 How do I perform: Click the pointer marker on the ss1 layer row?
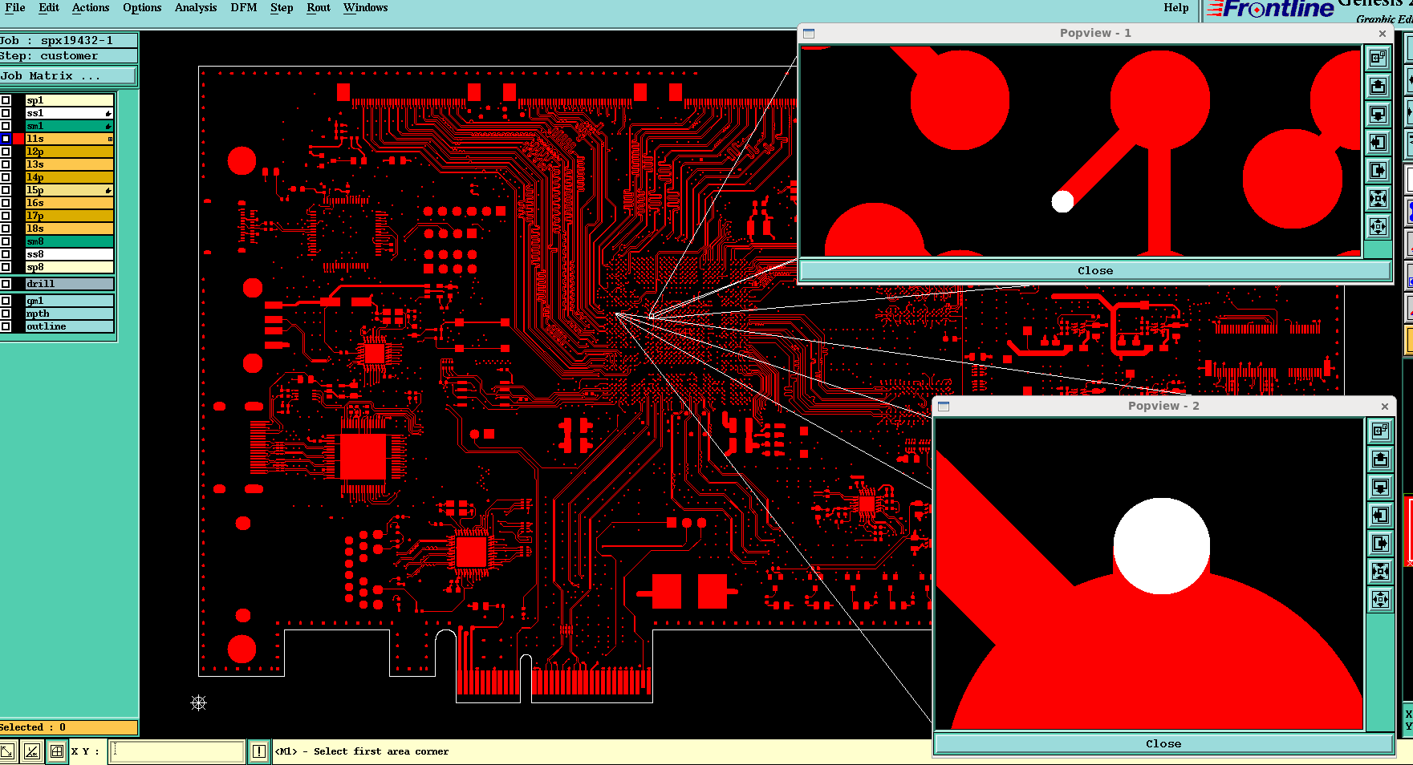(x=108, y=113)
